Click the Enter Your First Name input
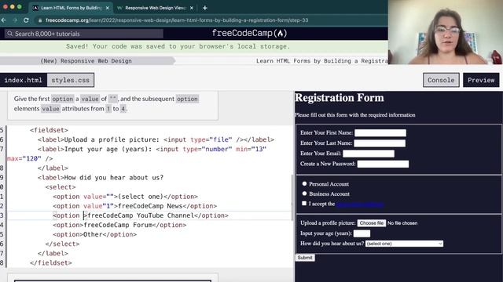 click(380, 133)
